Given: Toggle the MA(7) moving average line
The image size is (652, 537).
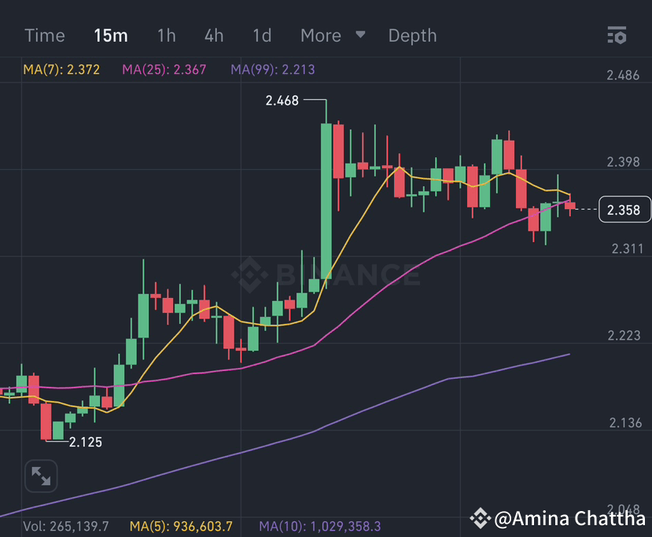Looking at the screenshot, I should (61, 69).
